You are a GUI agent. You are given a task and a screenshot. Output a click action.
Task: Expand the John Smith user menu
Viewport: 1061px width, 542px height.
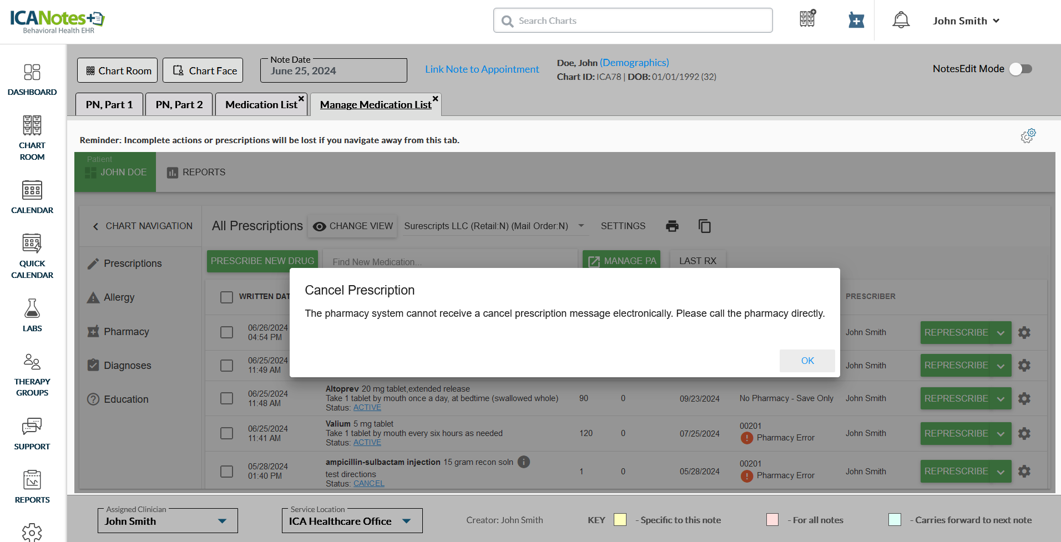(x=966, y=21)
